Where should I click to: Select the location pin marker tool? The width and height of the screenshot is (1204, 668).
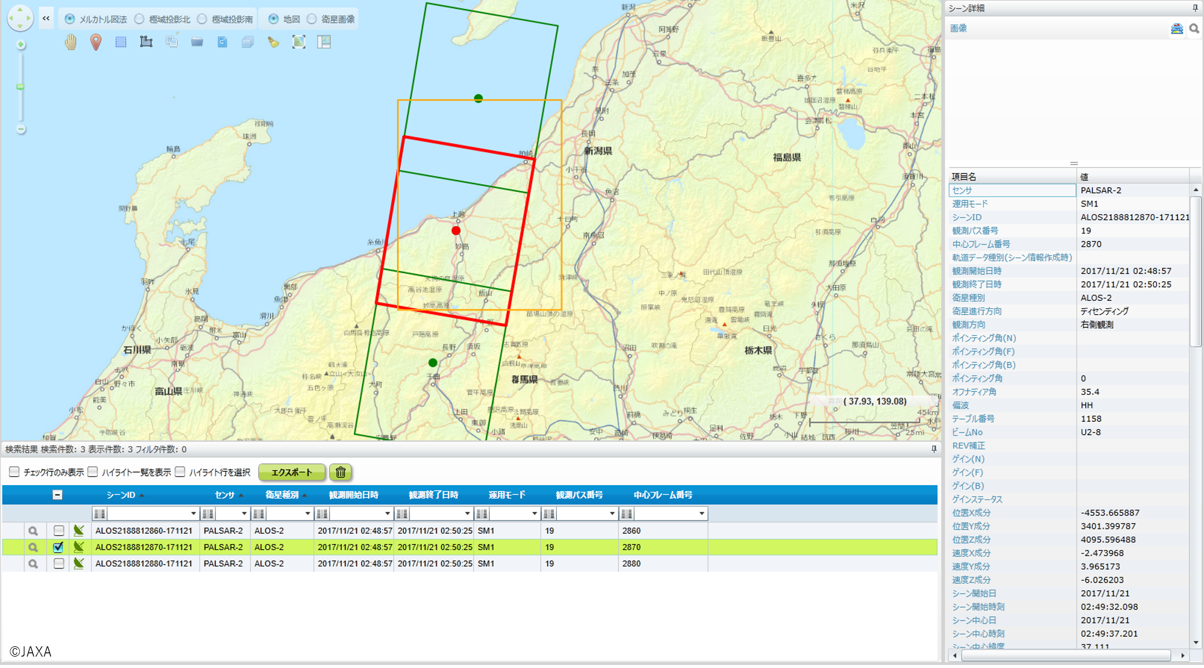click(x=96, y=42)
